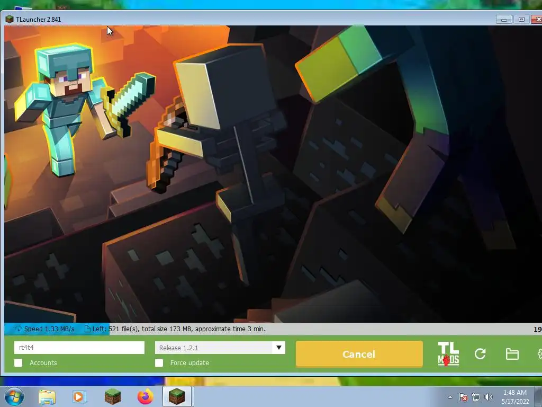Click the files left document icon

pyautogui.click(x=87, y=329)
